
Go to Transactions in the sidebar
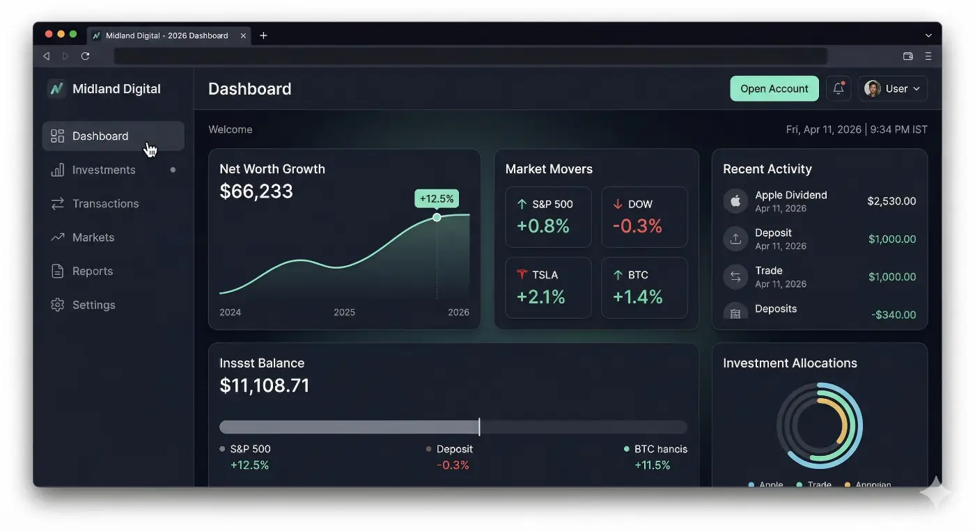(105, 203)
